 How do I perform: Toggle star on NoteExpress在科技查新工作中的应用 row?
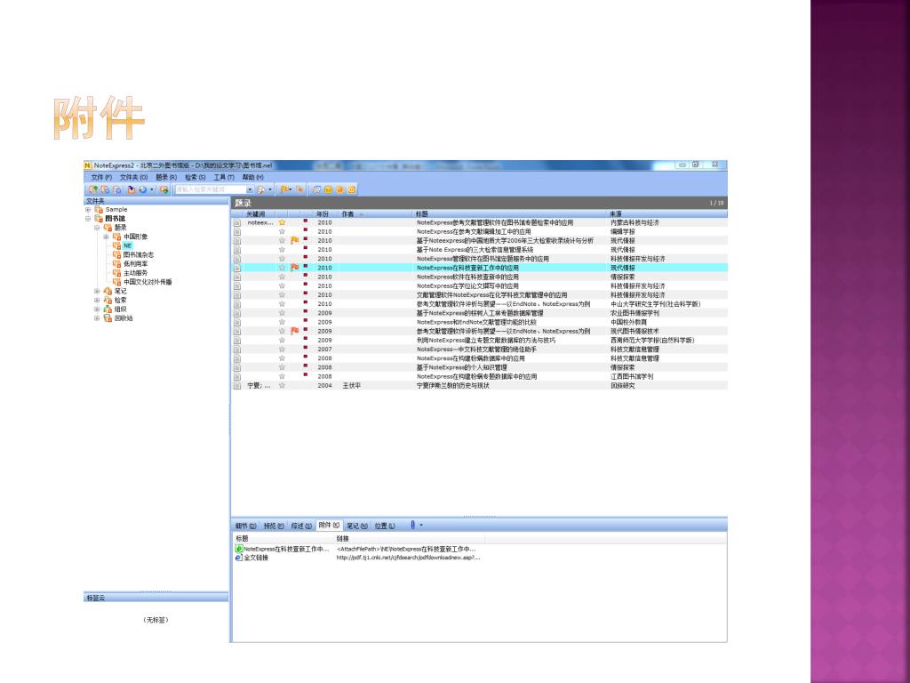[282, 268]
